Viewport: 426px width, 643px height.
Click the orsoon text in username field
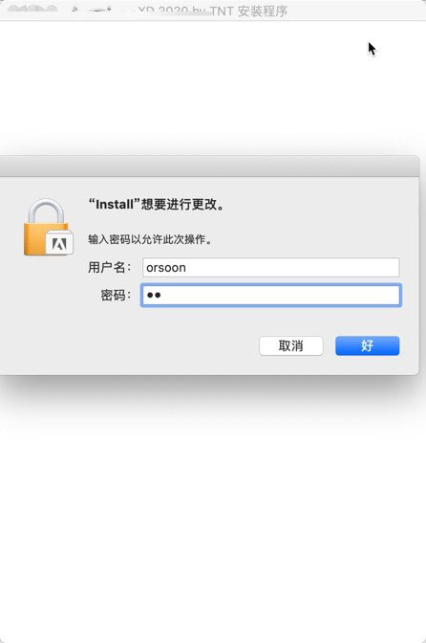166,268
